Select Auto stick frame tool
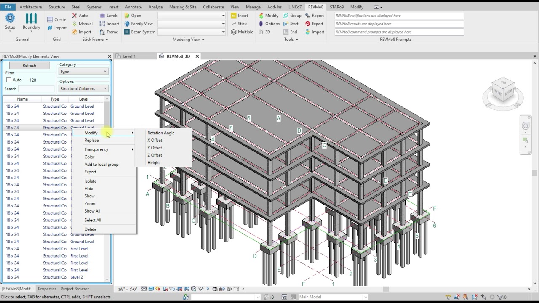Screen dimensions: 539x303 (x=80, y=16)
